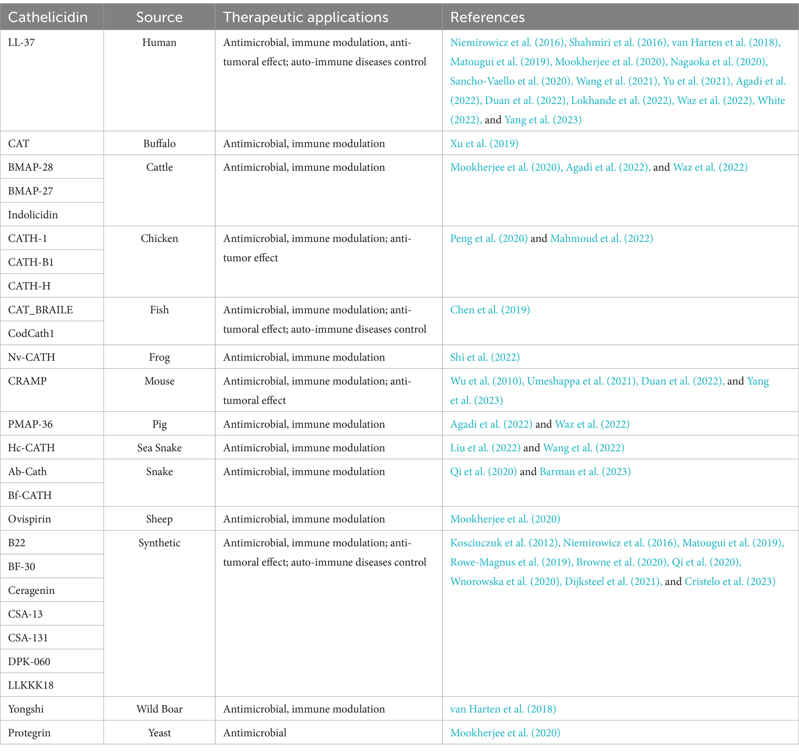
Task: Open Nagaoka et al. (2020) citation
Action: coord(719,62)
